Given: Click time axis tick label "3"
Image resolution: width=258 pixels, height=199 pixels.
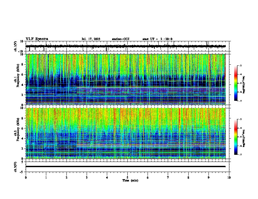Looking at the screenshot, I should tap(87, 178).
